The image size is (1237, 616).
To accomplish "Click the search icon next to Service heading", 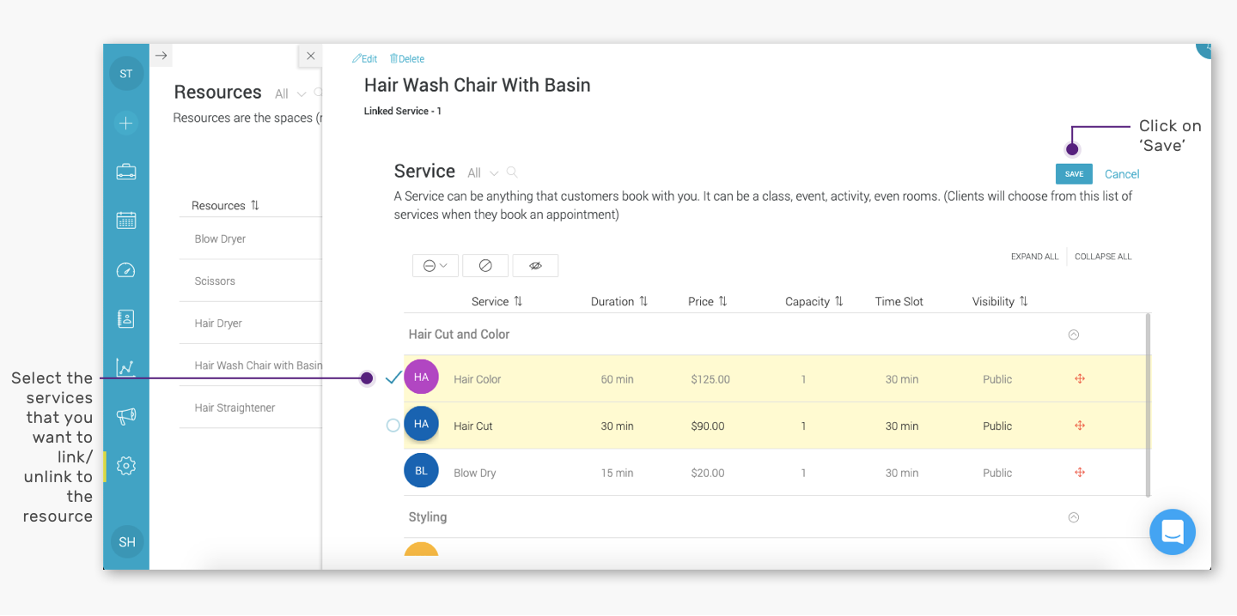I will (x=512, y=172).
